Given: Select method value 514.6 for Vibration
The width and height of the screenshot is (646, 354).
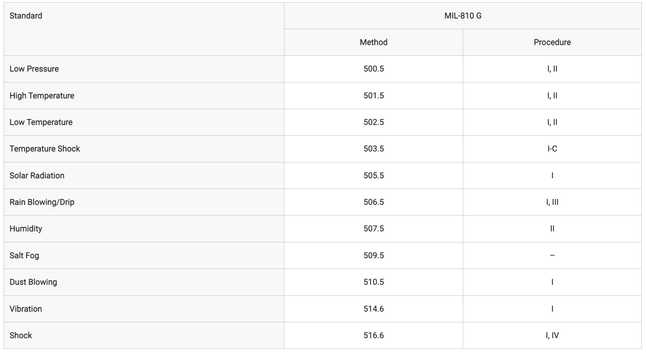Looking at the screenshot, I should [373, 309].
